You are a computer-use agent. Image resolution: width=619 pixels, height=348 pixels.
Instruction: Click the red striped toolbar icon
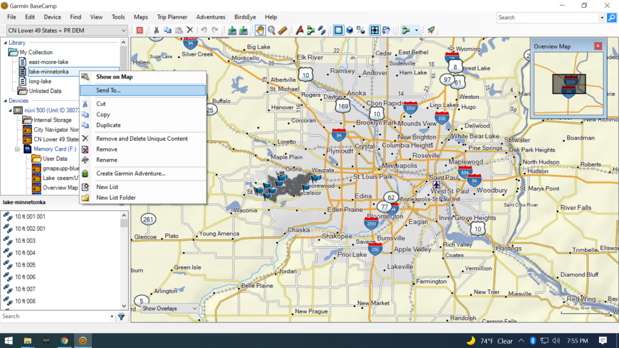140,30
